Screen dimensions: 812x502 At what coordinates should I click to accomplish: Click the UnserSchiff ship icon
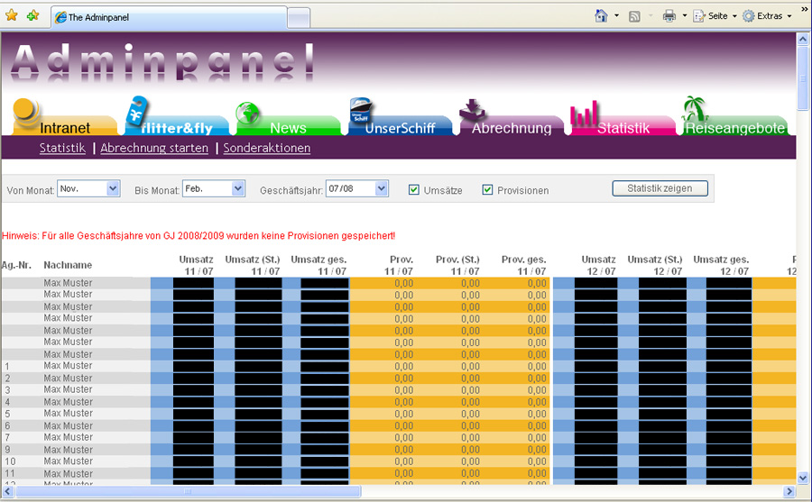(360, 109)
